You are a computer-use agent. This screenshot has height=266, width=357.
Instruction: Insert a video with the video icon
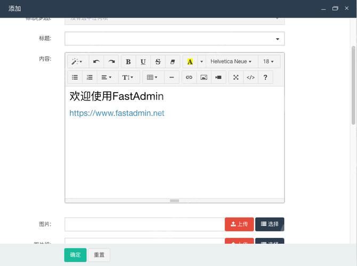pyautogui.click(x=218, y=77)
